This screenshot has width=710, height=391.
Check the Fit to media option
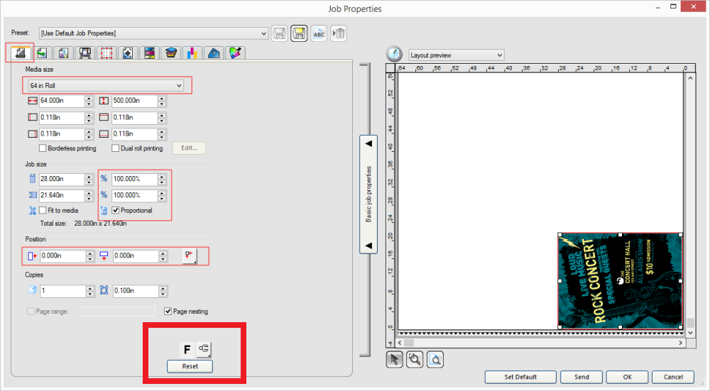(x=43, y=211)
